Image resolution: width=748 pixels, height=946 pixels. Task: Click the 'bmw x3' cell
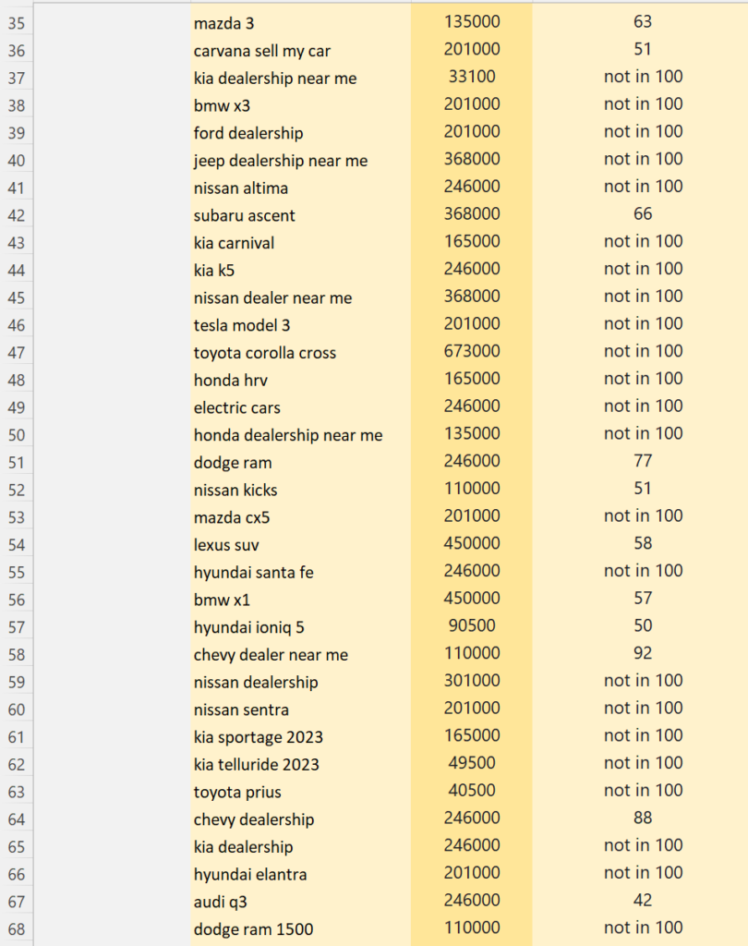click(x=300, y=105)
